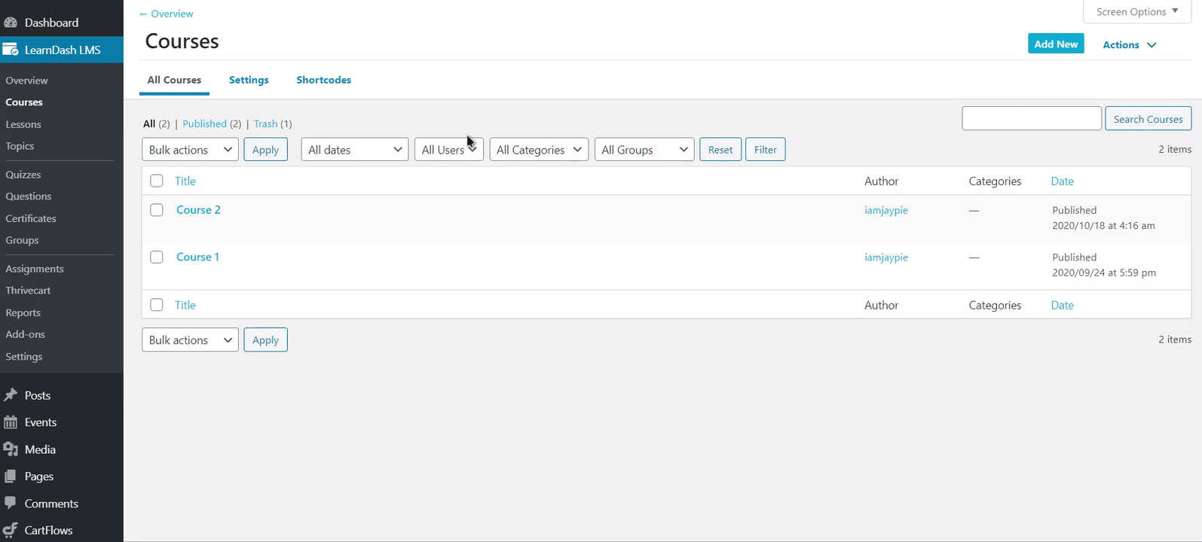Click iamjaypie author in Course 2 row
Viewport: 1202px width, 542px height.
pos(886,210)
